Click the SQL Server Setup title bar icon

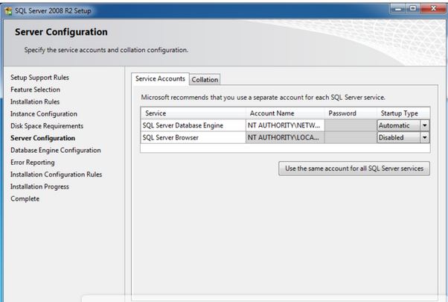pyautogui.click(x=9, y=11)
